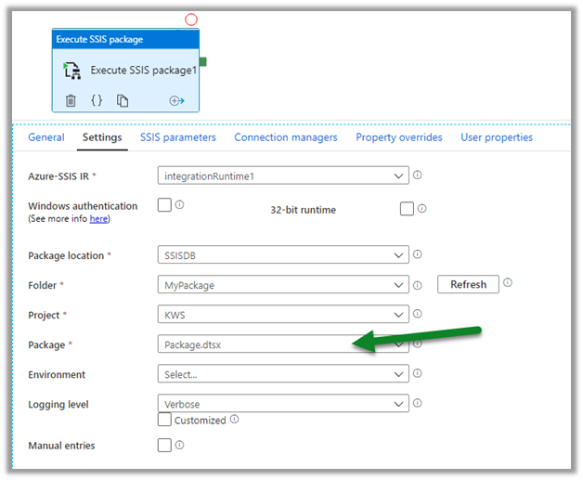Open Logging level dropdown Verbose

point(283,404)
